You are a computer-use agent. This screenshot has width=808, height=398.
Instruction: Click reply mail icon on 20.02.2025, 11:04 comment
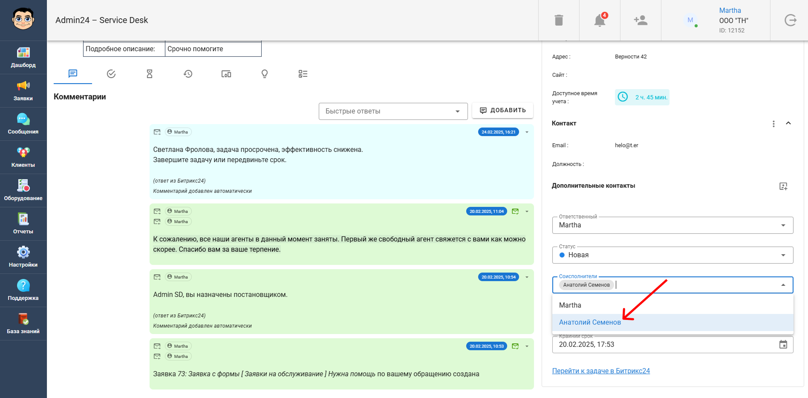coord(515,212)
